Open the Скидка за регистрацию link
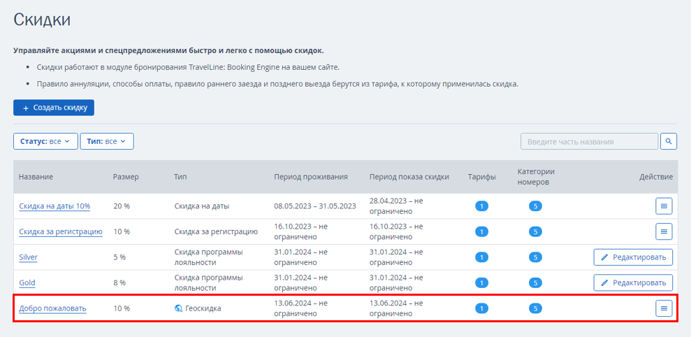The image size is (691, 337). (61, 231)
